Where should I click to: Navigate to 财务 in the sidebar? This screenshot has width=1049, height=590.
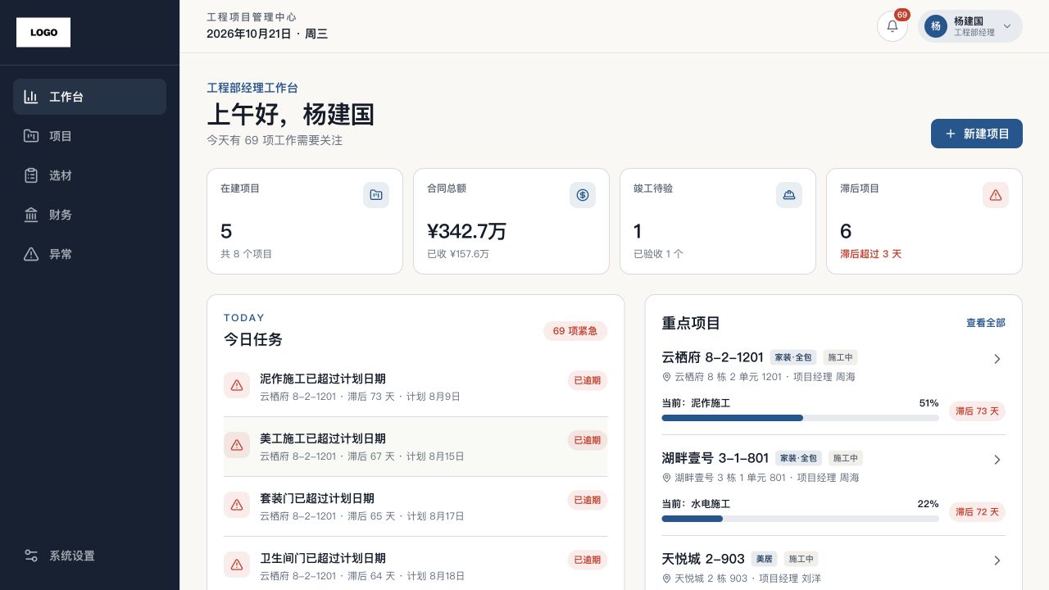coord(89,215)
